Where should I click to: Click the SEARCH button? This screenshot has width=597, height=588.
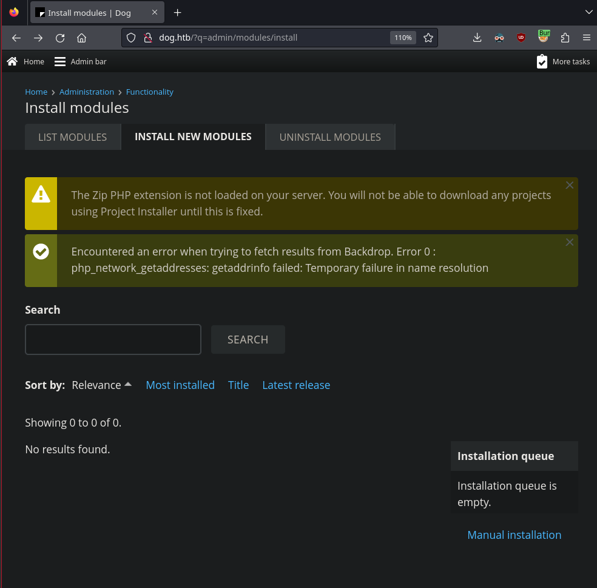(248, 339)
